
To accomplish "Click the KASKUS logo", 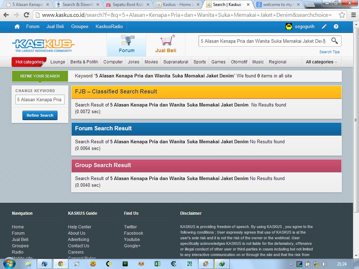I will (x=43, y=46).
